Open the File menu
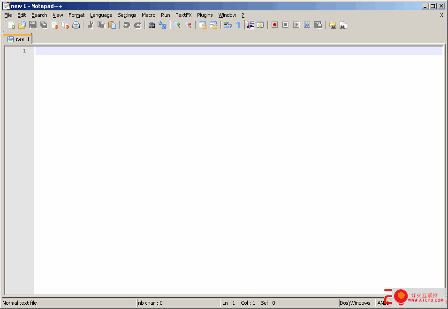The height and width of the screenshot is (309, 448). click(x=8, y=15)
